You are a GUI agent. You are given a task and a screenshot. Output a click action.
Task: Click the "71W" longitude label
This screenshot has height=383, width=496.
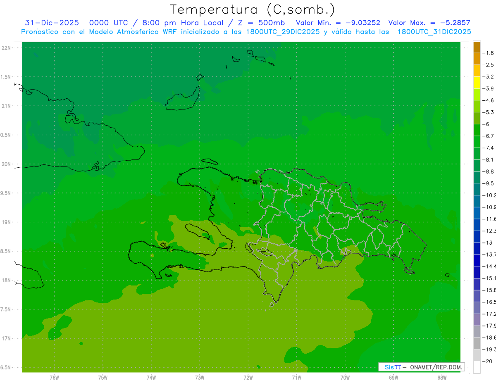[296, 378]
